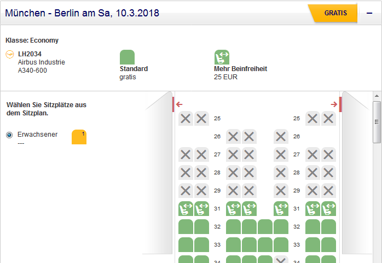Click the yellow GRATIS label
Image resolution: width=382 pixels, height=263 pixels.
[335, 13]
